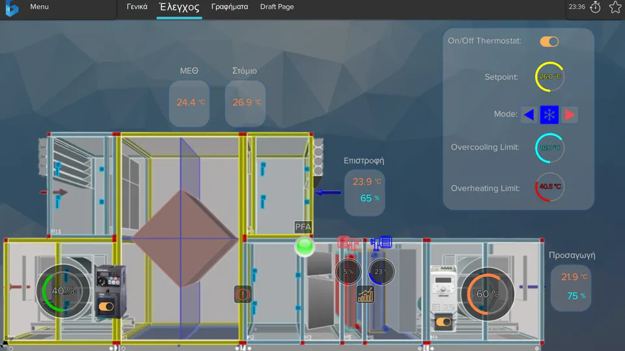Open the Menu
This screenshot has height=351, width=625.
40,6
